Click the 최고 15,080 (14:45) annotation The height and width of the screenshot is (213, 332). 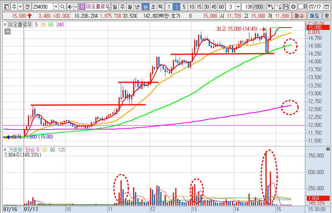237,29
